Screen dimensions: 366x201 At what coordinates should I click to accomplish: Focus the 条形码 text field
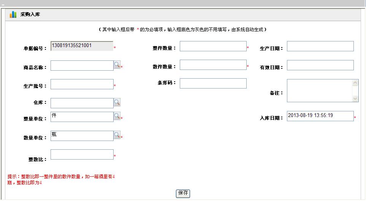tap(213, 83)
